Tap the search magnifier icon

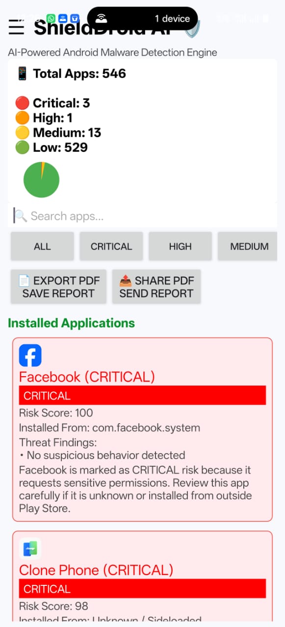(20, 216)
